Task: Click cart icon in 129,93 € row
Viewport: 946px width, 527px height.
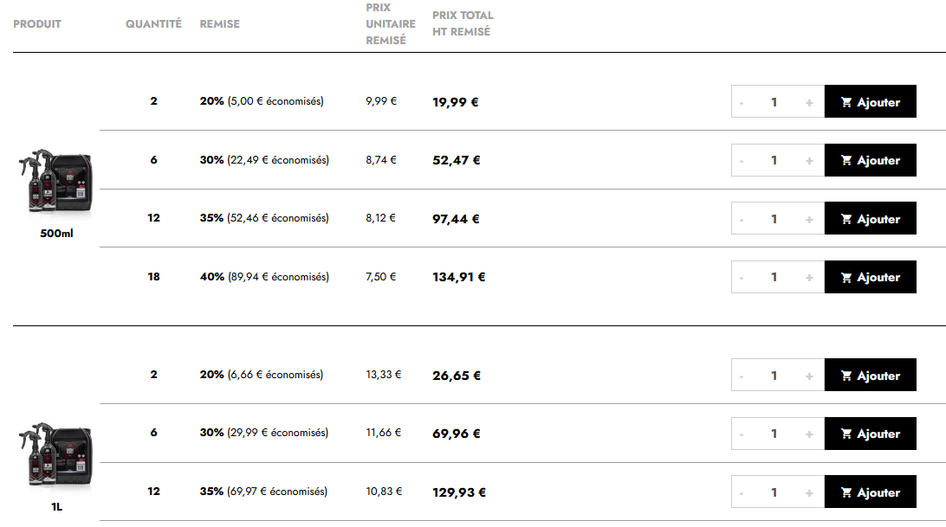Action: (x=846, y=492)
